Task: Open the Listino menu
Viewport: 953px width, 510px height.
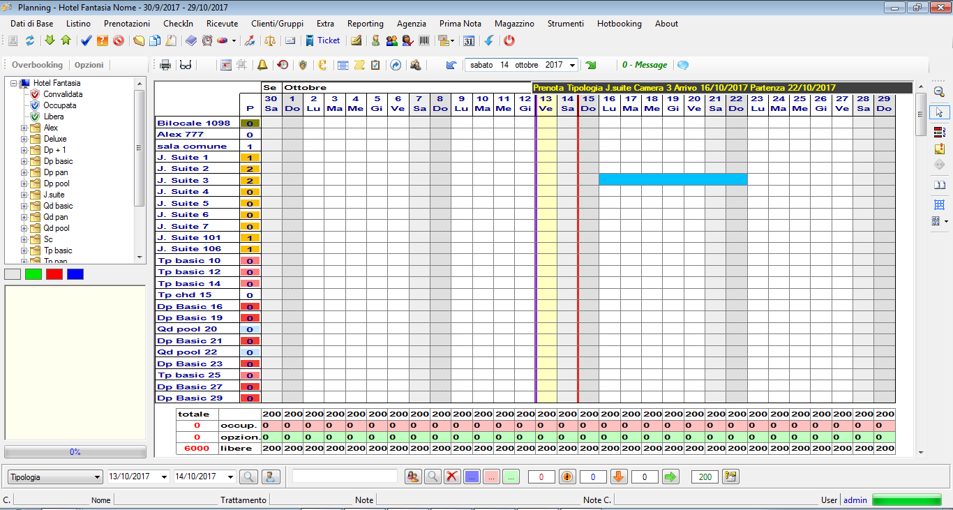Action: pyautogui.click(x=78, y=23)
